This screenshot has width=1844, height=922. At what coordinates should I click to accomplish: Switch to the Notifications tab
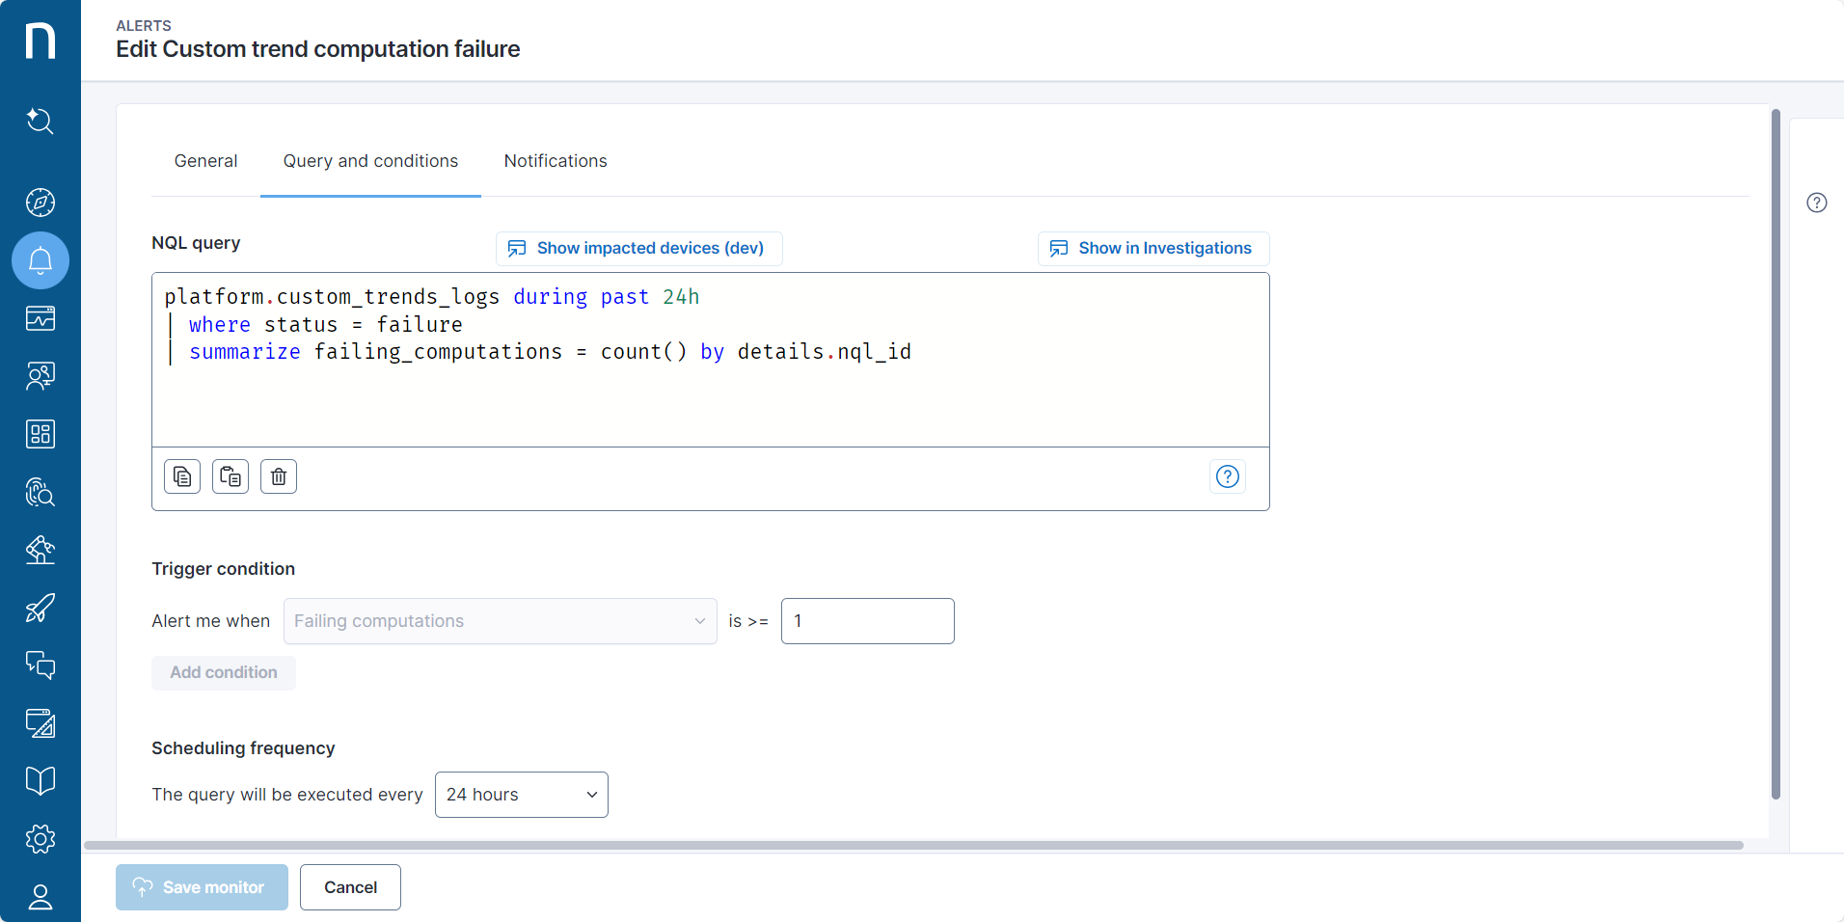556,161
